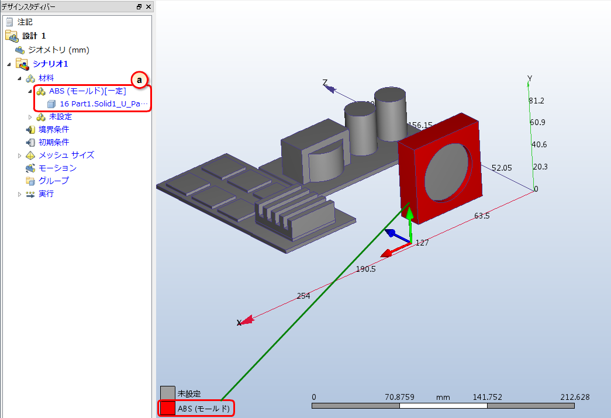Collapse the シナリオ1 tree node
The image size is (611, 418).
(9, 64)
